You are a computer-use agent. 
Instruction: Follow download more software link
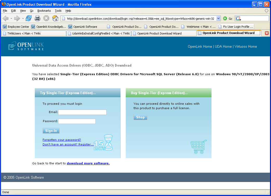[88, 163]
